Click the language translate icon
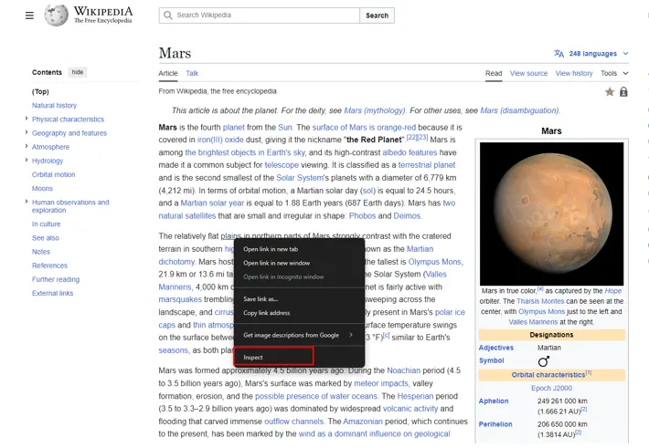 (x=559, y=53)
